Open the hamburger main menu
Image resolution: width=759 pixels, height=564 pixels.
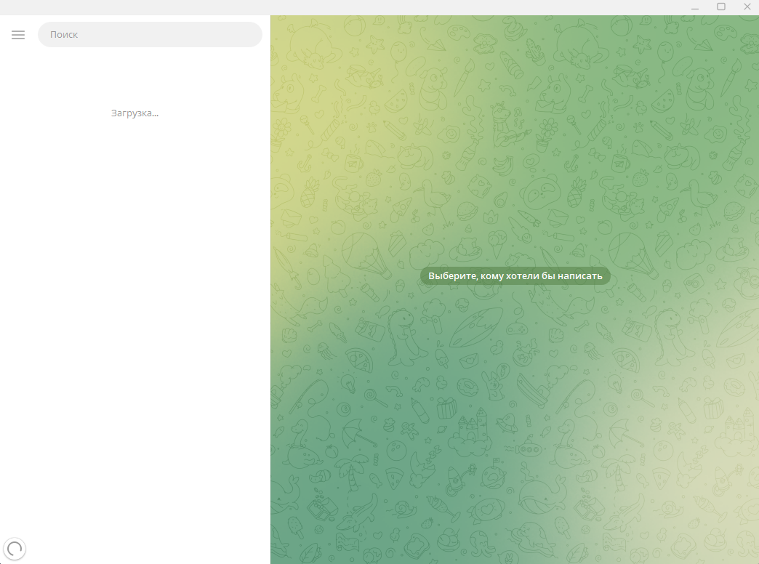coord(18,35)
